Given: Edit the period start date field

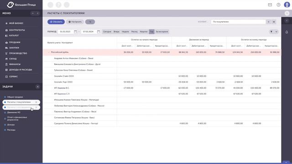Looking at the screenshot, I should click(x=65, y=31).
